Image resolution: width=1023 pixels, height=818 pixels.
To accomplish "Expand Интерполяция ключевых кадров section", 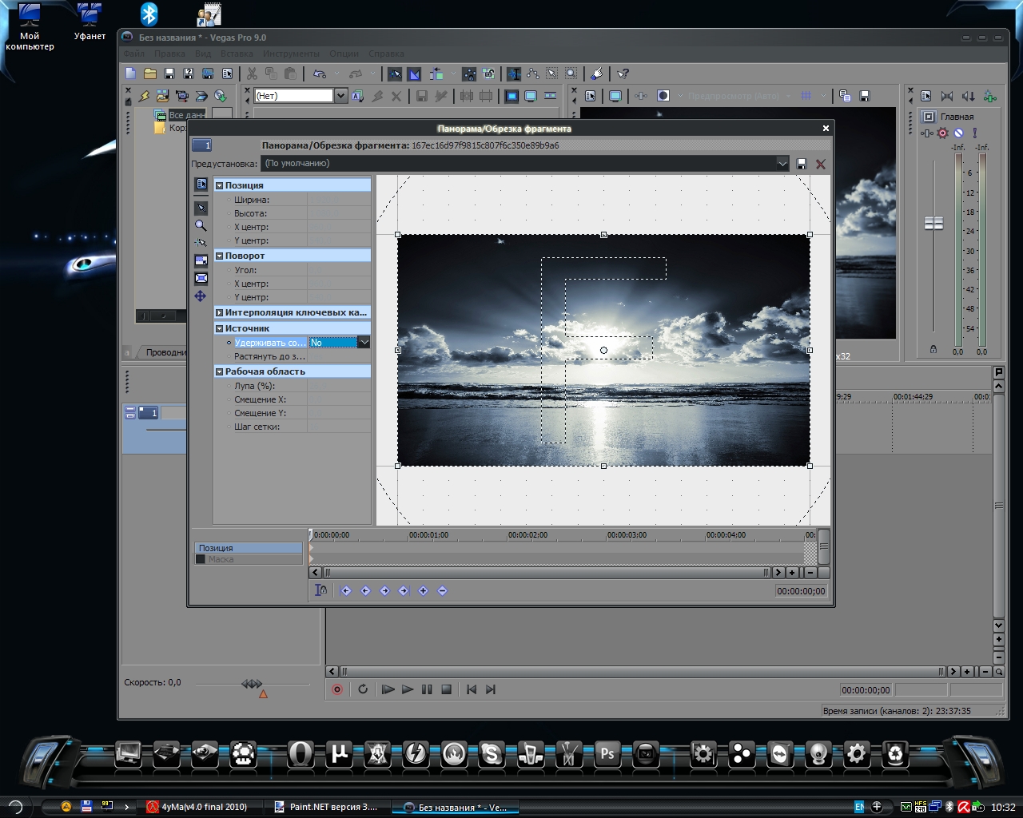I will pyautogui.click(x=220, y=312).
